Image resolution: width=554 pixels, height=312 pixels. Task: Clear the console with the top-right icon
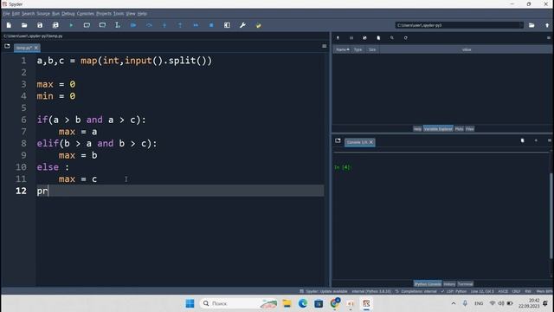tap(523, 140)
